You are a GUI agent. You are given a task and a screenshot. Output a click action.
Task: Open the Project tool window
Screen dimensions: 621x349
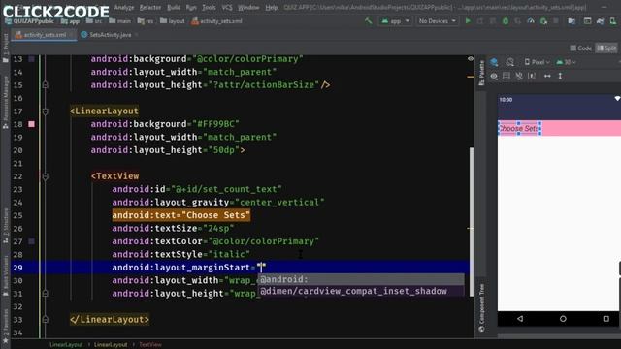(5, 48)
